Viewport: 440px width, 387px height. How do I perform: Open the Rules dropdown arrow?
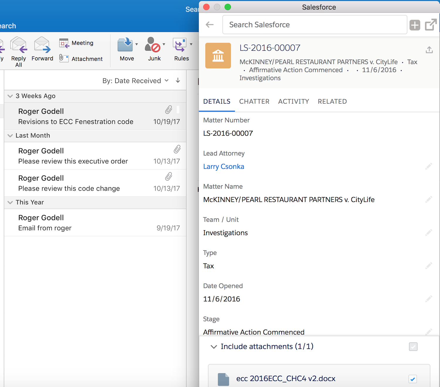coord(191,44)
